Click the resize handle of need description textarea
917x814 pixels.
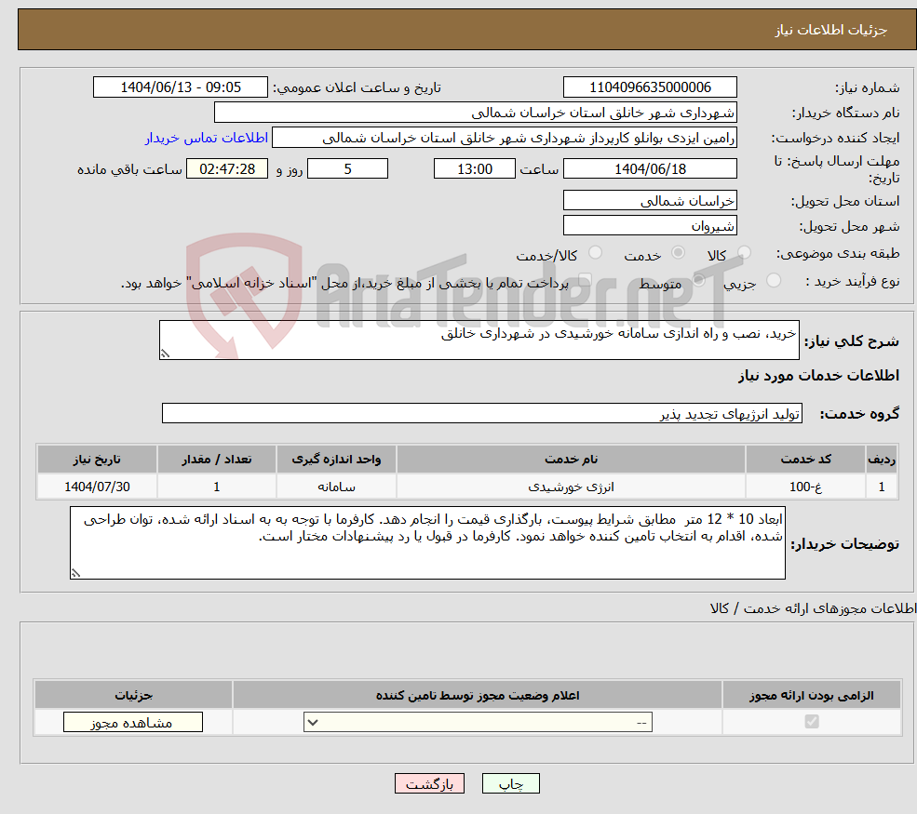165,354
